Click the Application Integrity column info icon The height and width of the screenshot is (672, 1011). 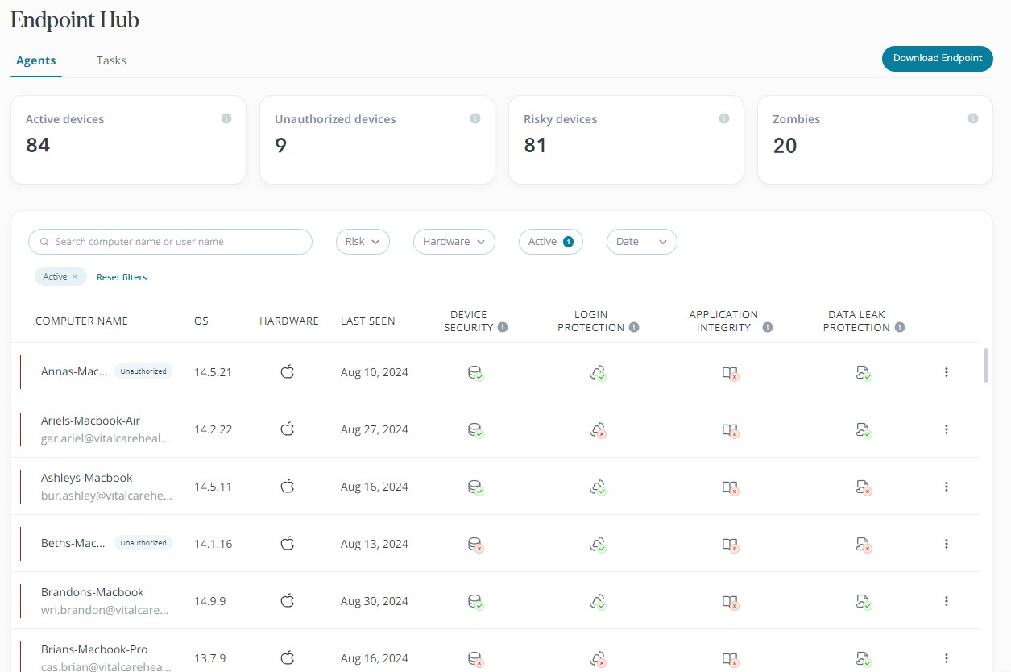point(768,328)
